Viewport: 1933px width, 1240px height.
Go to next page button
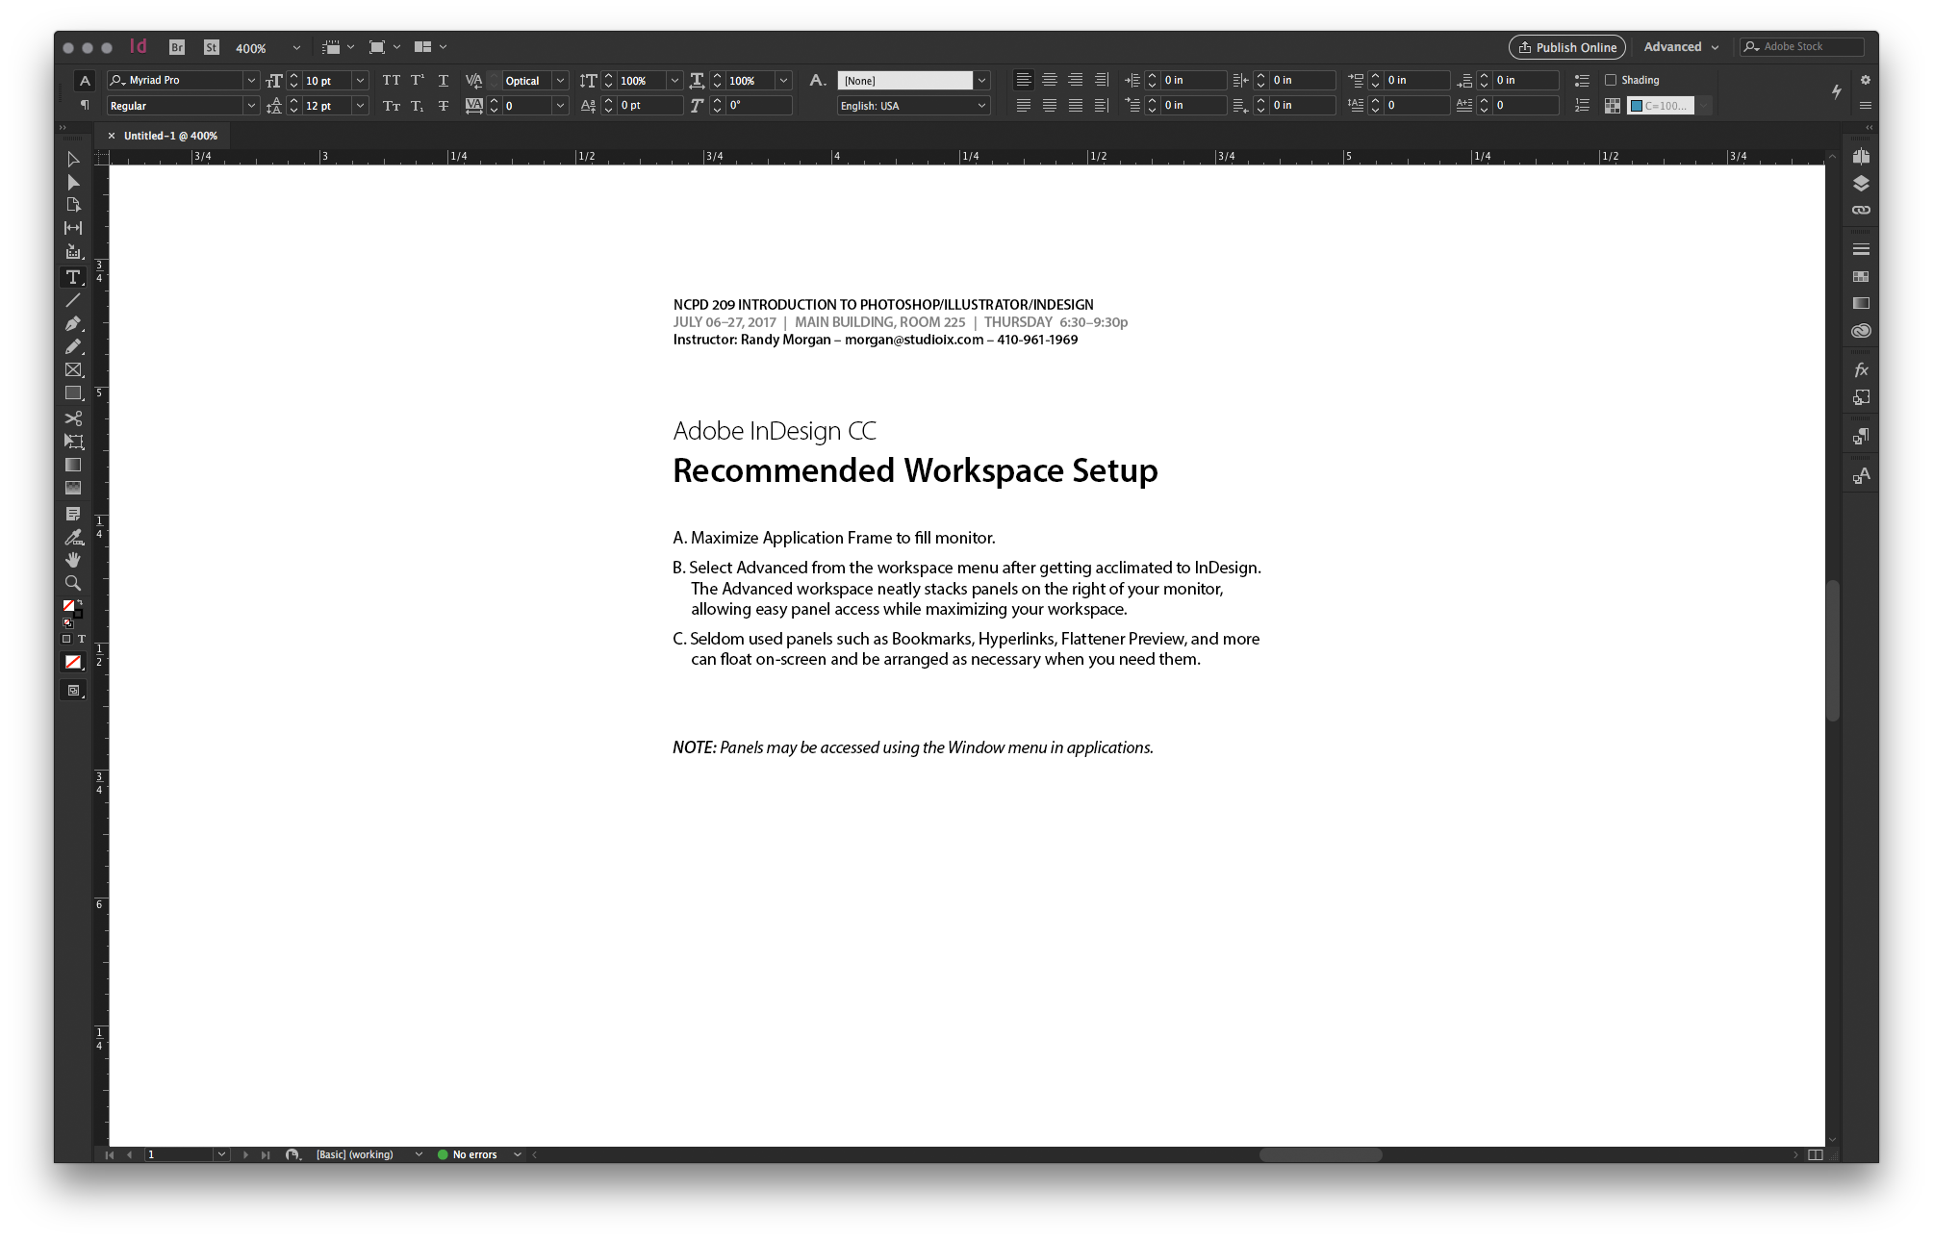point(245,1154)
